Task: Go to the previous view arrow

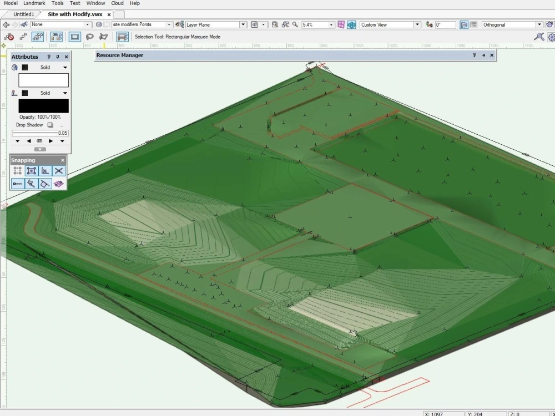Action: click(x=6, y=25)
